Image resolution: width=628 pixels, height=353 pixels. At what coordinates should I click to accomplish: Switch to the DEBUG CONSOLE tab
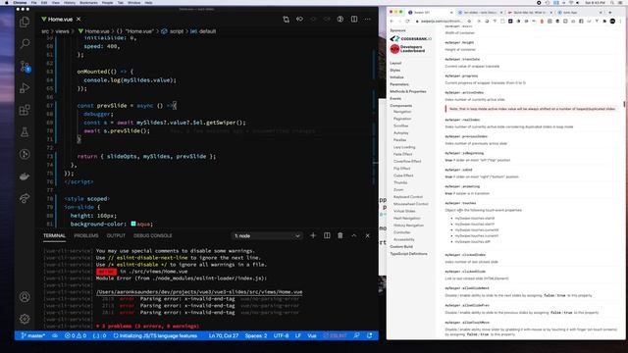click(153, 235)
